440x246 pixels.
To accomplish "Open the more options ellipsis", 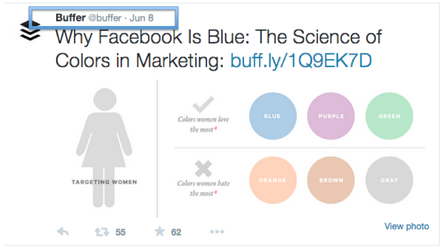I will pos(217,232).
